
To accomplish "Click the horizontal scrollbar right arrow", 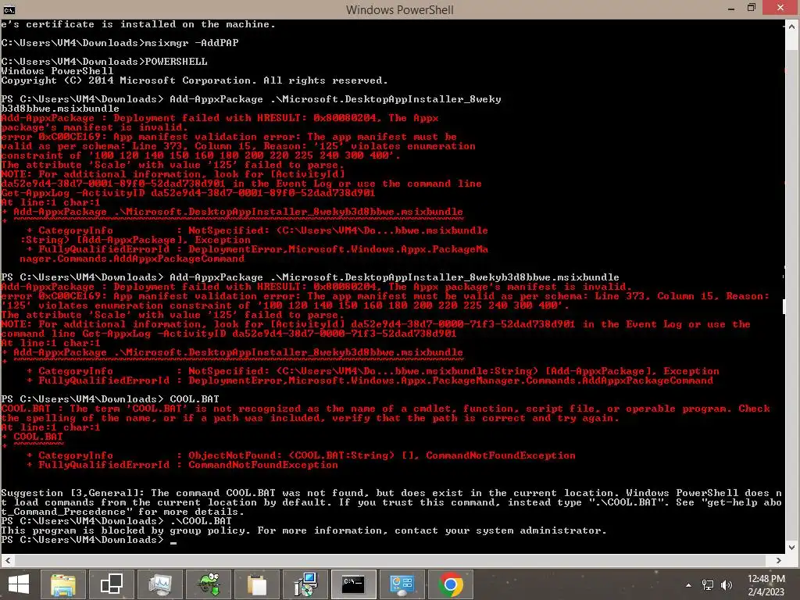I will click(779, 560).
